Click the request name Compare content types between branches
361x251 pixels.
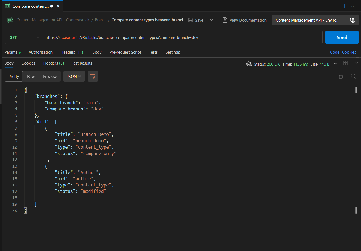click(x=147, y=20)
